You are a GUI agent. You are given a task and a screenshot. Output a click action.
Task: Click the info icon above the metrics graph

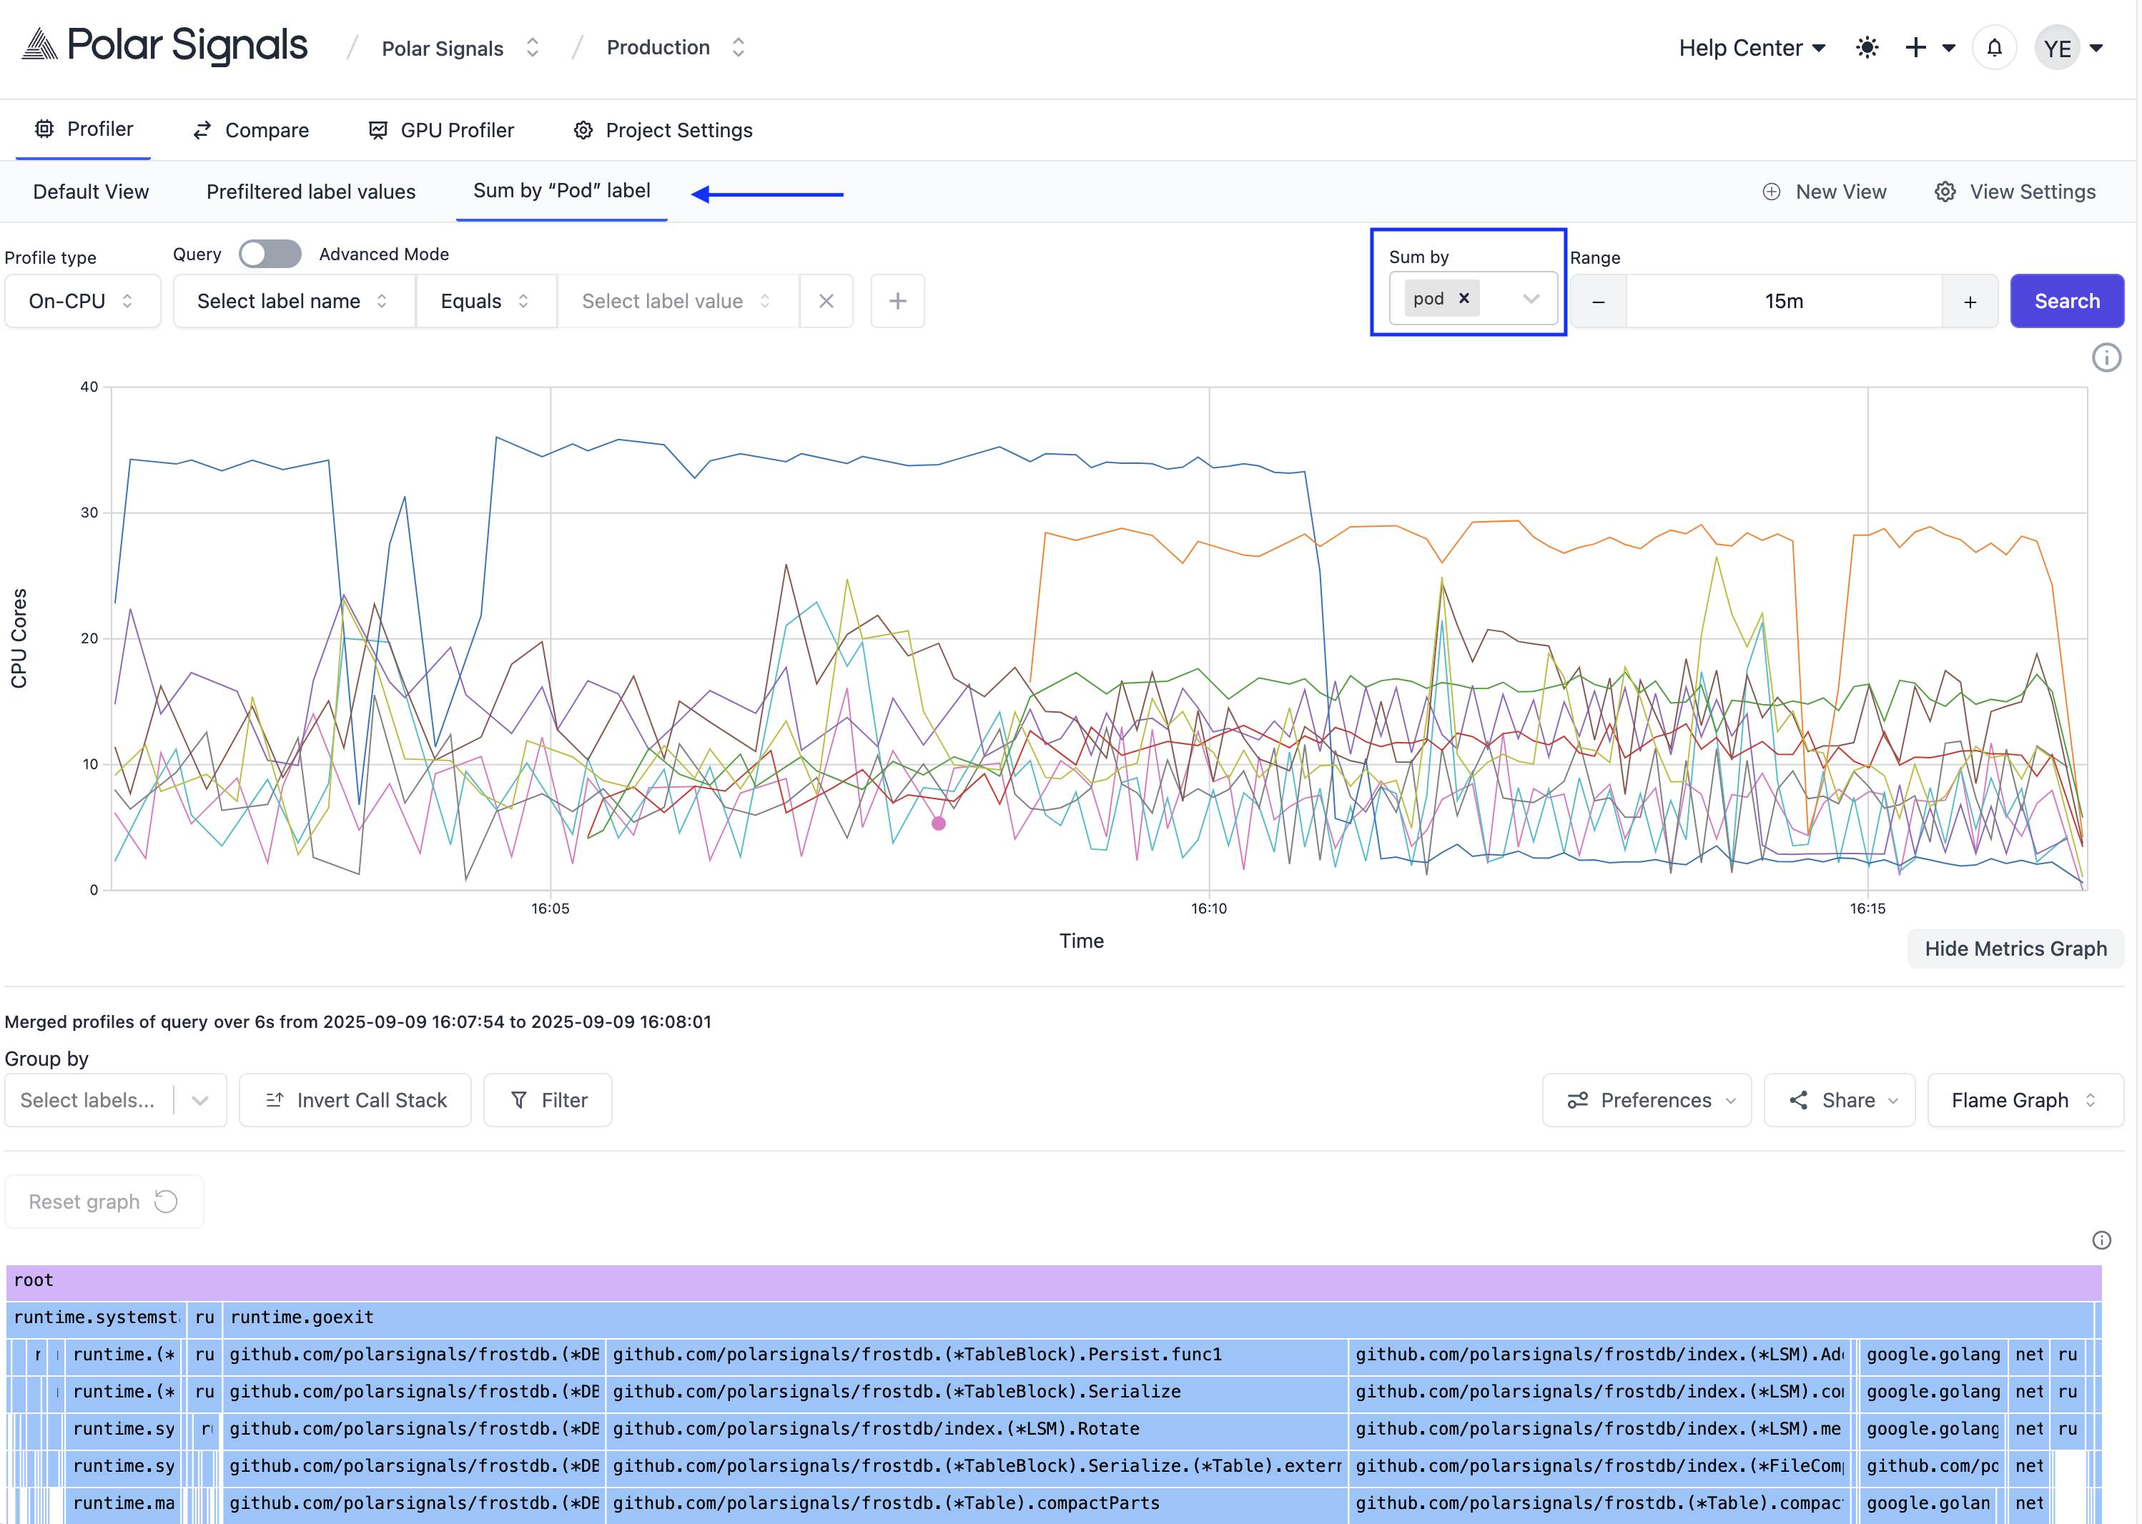(x=2106, y=357)
